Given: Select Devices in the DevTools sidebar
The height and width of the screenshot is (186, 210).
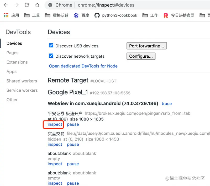Looking at the screenshot, I should click(x=14, y=43).
